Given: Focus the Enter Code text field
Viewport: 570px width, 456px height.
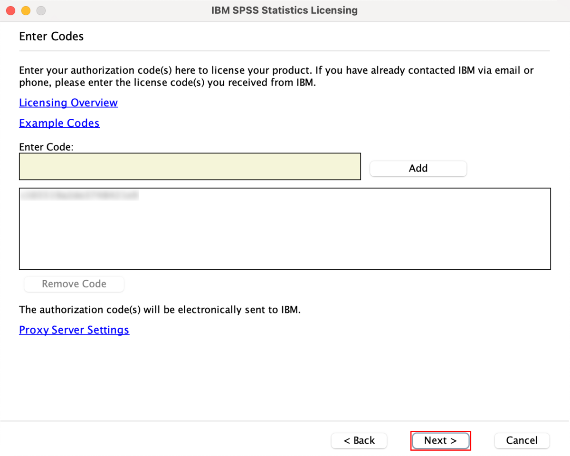Looking at the screenshot, I should [190, 167].
